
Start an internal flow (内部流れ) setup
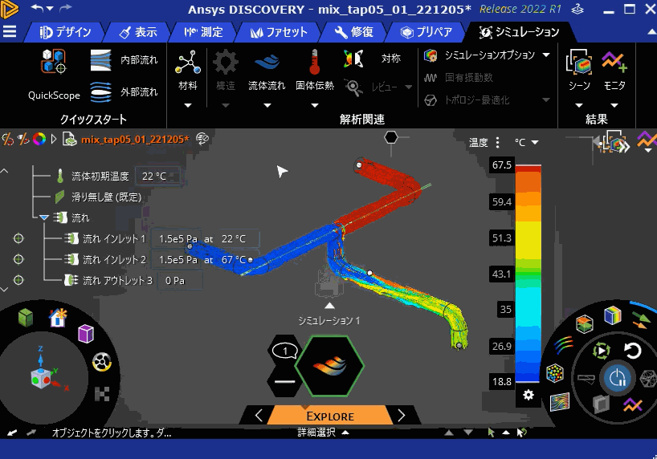coord(124,60)
